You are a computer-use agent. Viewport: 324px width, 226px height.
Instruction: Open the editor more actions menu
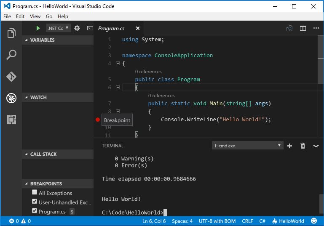point(316,28)
